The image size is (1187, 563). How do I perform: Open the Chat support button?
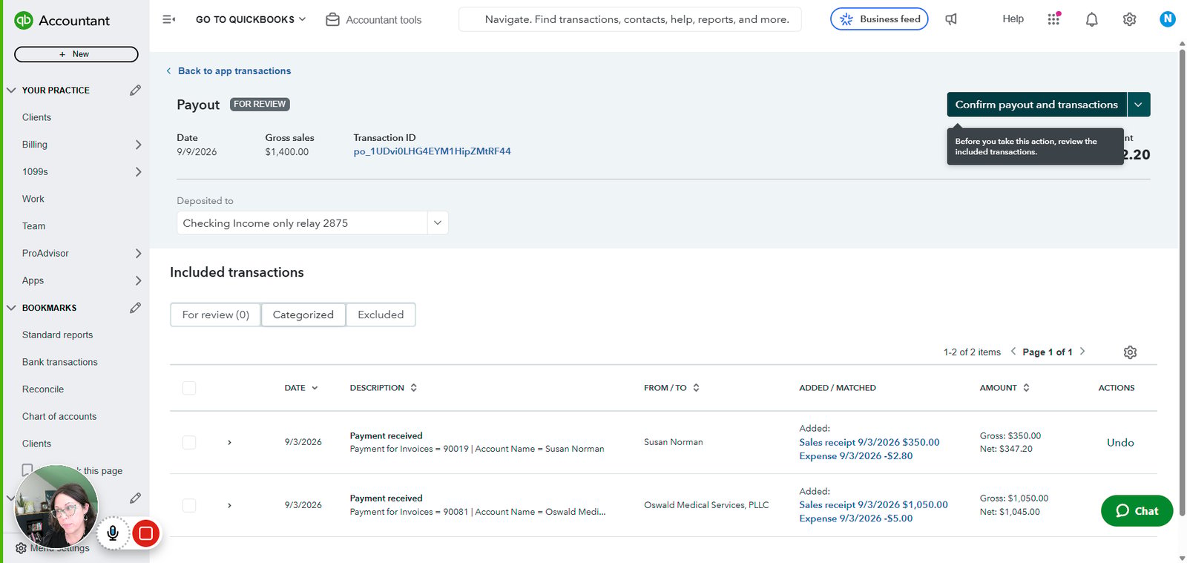[1137, 511]
